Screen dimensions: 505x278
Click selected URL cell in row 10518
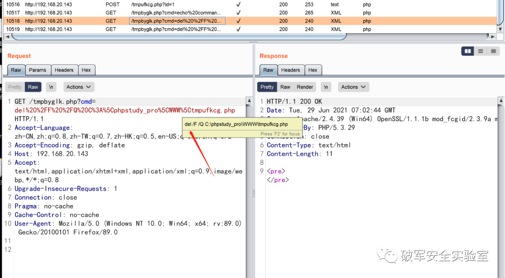177,21
